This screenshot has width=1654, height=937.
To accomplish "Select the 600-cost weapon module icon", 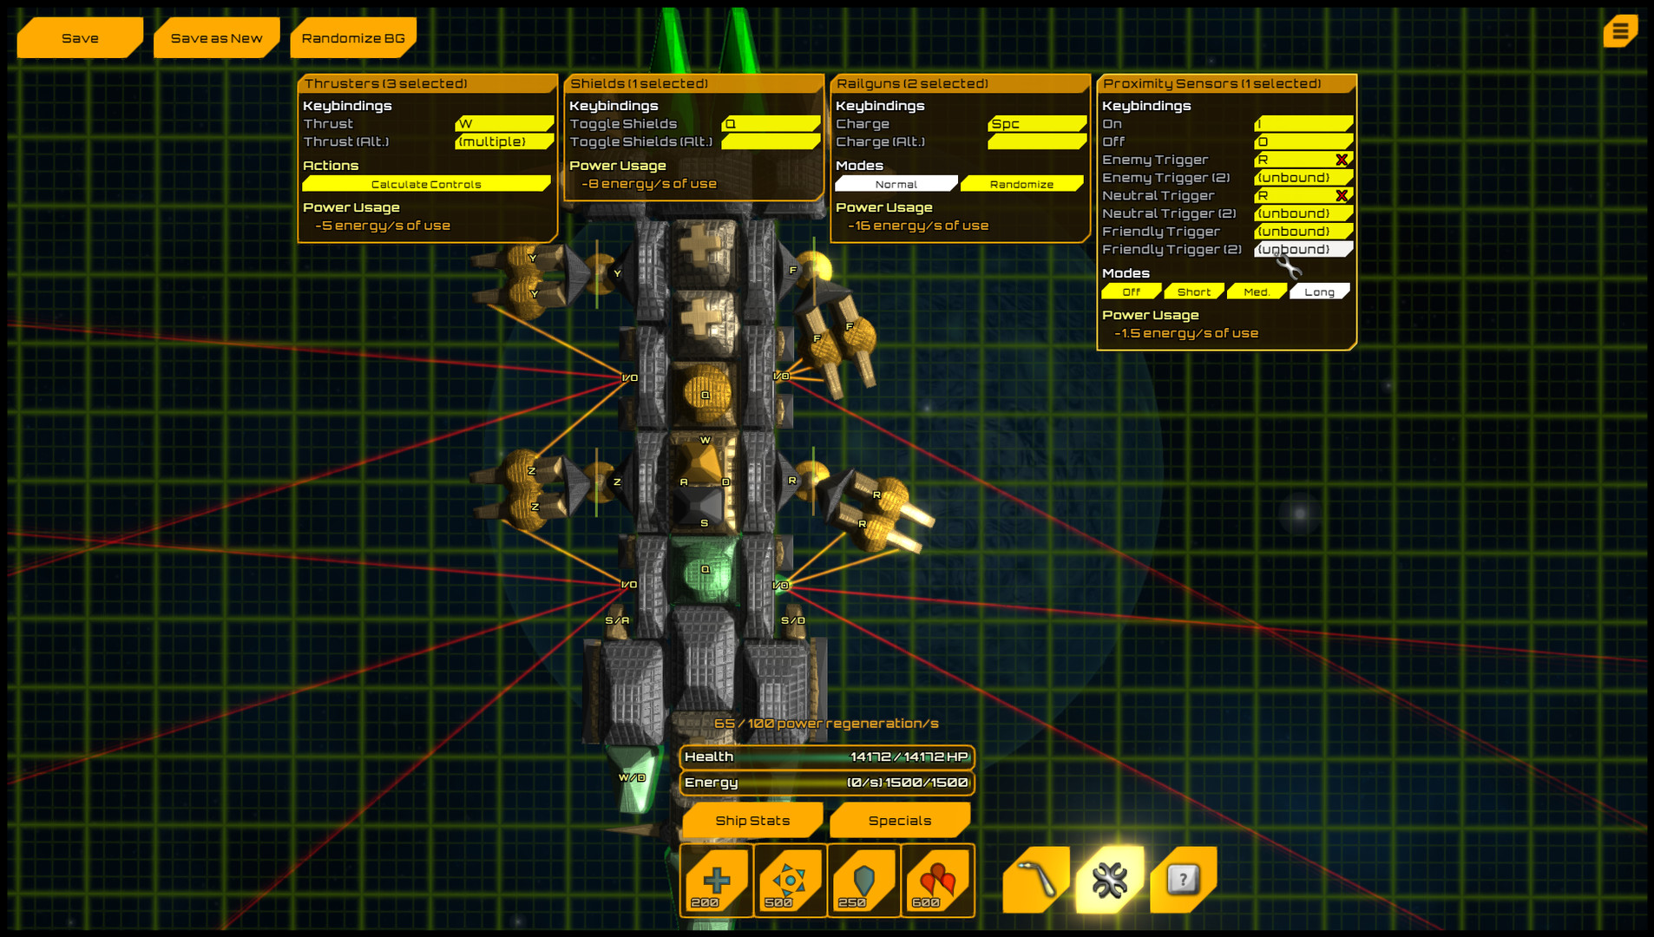I will click(x=937, y=880).
